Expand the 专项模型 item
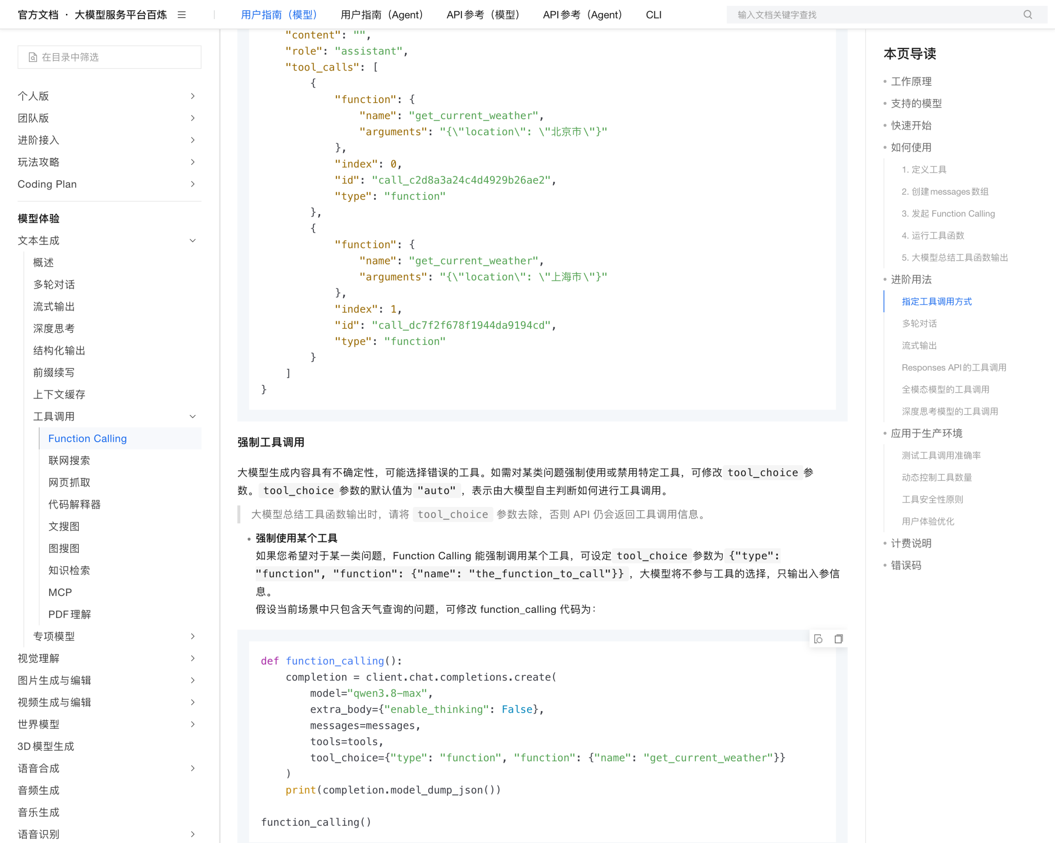1055x843 pixels. pyautogui.click(x=192, y=636)
